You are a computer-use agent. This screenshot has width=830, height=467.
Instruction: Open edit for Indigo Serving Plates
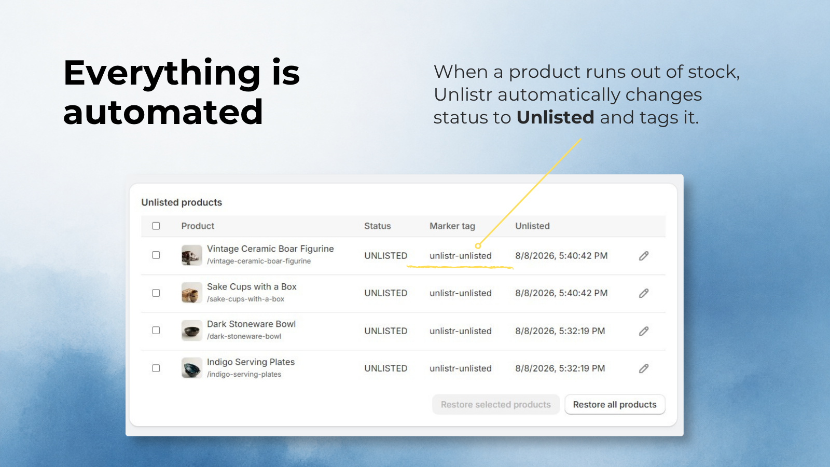coord(644,368)
